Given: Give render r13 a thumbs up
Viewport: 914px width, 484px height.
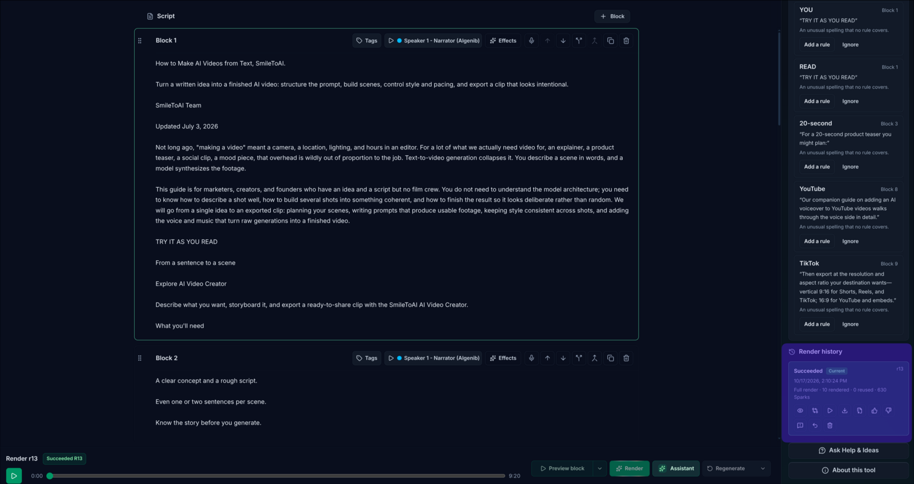Looking at the screenshot, I should coord(874,410).
